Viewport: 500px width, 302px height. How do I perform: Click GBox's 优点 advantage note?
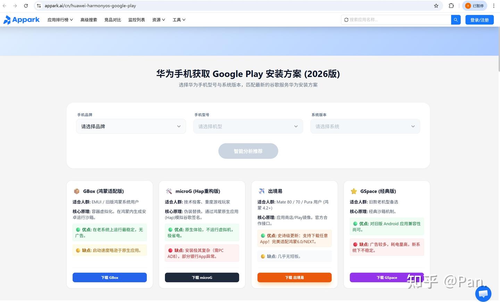coord(109,233)
